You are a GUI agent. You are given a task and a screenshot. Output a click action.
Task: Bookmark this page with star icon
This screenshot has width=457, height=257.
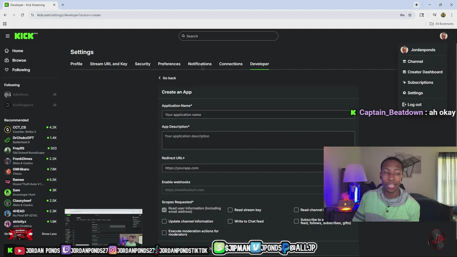[410, 15]
